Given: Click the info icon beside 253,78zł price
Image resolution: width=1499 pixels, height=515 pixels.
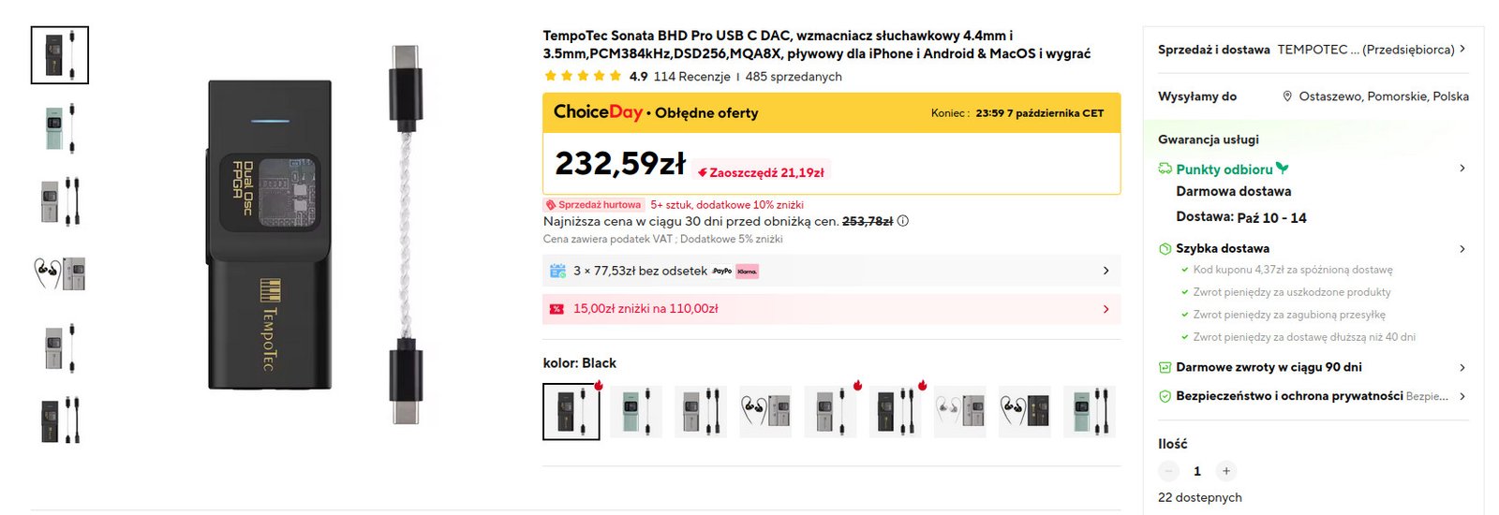Looking at the screenshot, I should (903, 222).
